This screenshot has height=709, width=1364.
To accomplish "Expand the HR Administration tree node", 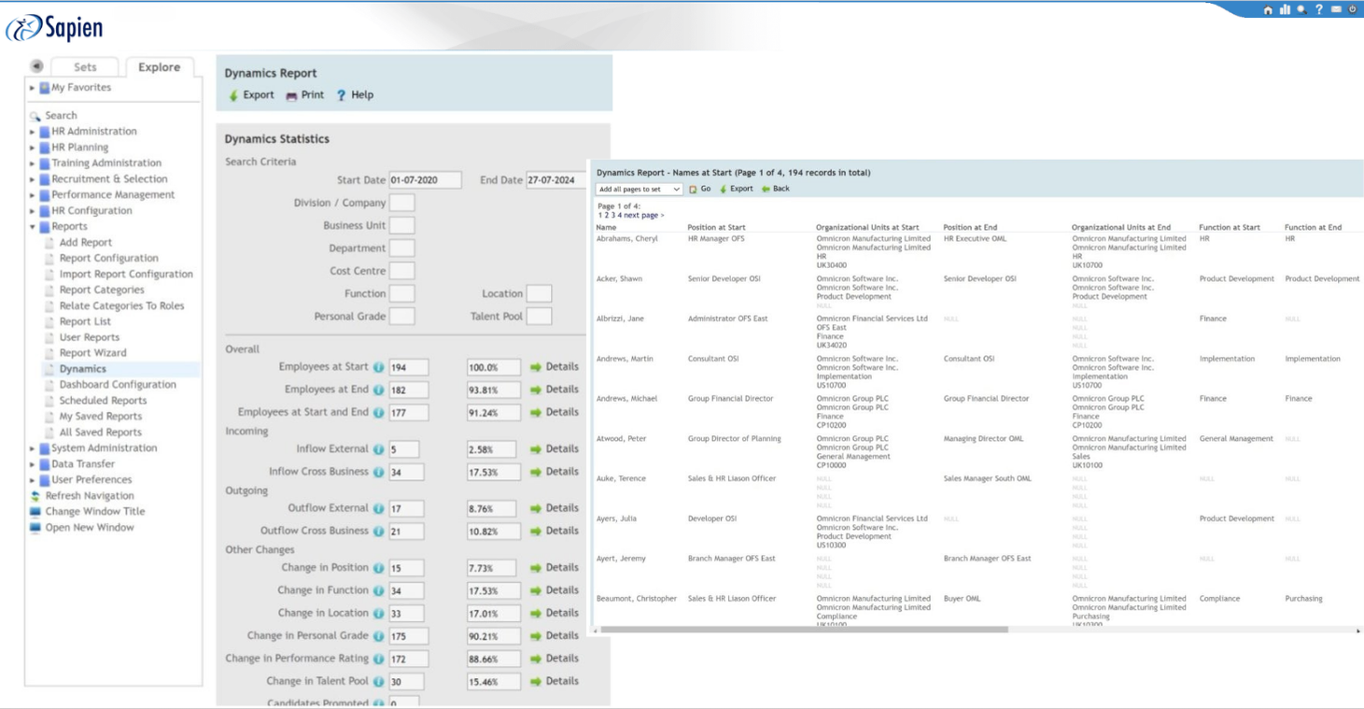I will [x=33, y=132].
